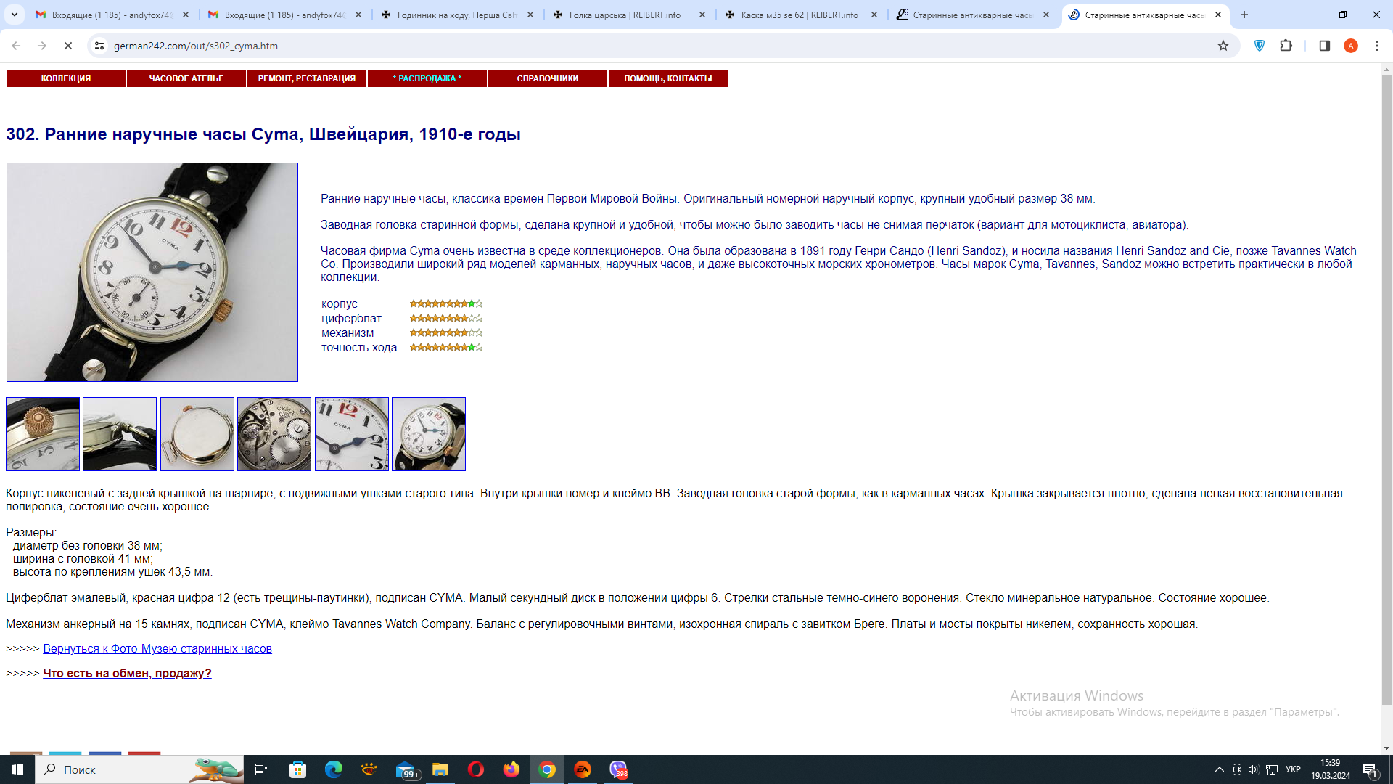Click the browser forward arrow

coord(42,46)
